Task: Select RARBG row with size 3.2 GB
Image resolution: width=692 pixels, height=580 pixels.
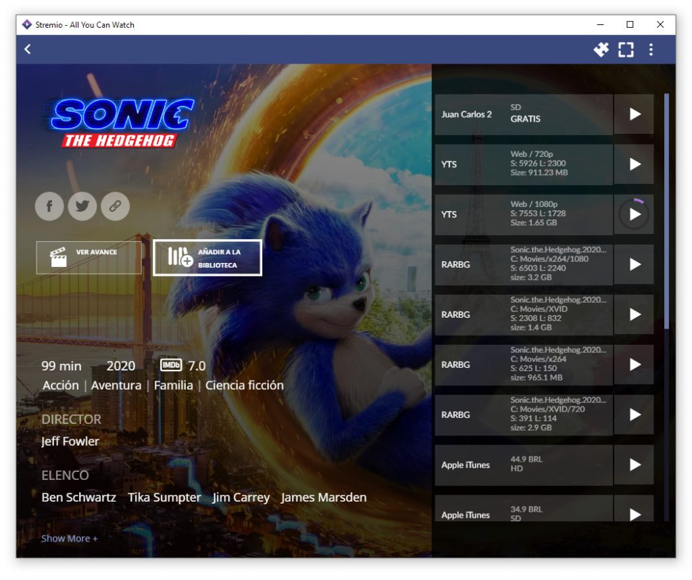Action: [524, 264]
